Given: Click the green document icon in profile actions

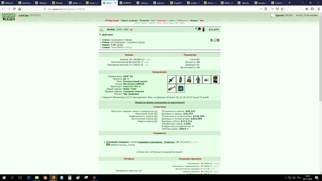Looking at the screenshot, I should click(212, 40).
